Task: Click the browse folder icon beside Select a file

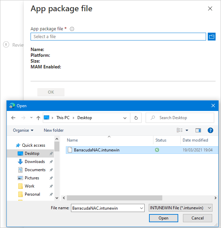Action: point(211,36)
